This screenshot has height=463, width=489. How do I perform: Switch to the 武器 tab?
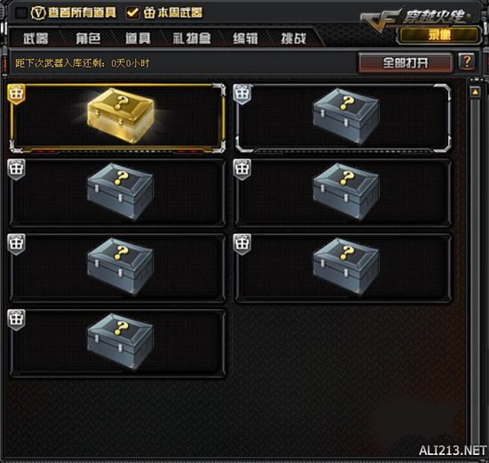tap(36, 38)
